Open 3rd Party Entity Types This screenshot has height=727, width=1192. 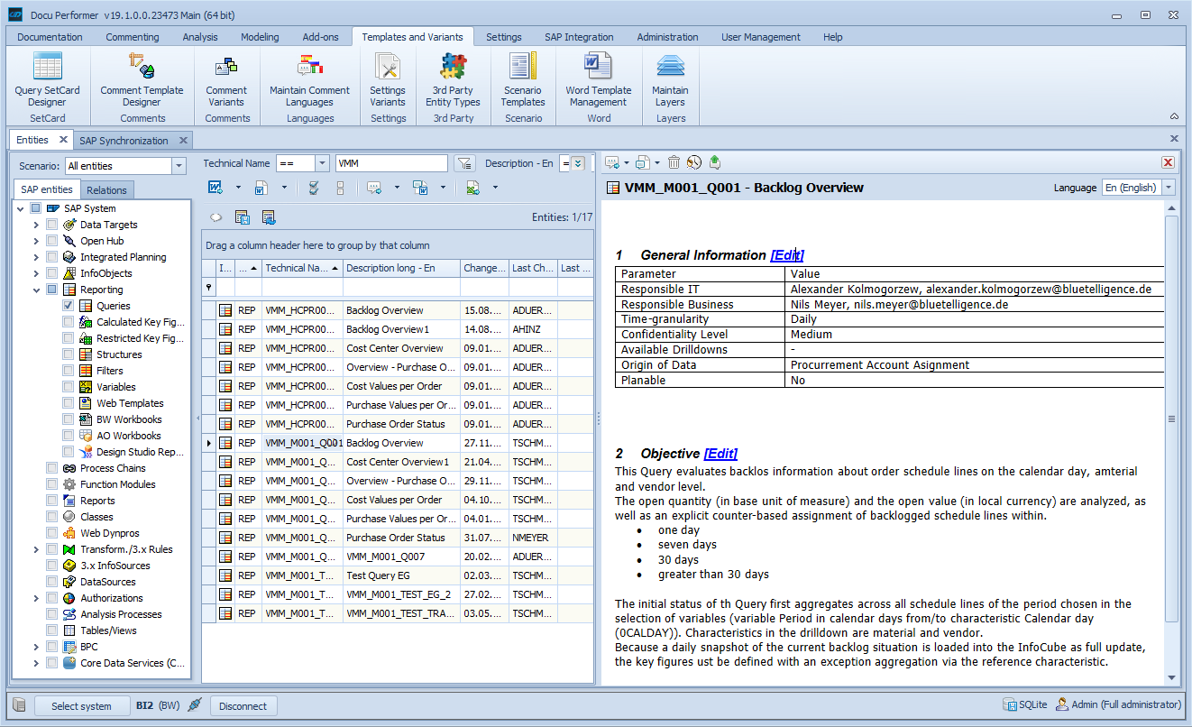(x=453, y=78)
